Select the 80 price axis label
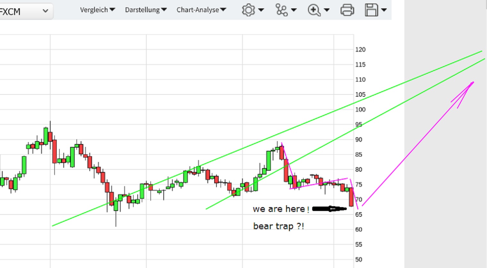Viewport: 487px width, 268px height. tap(359, 170)
